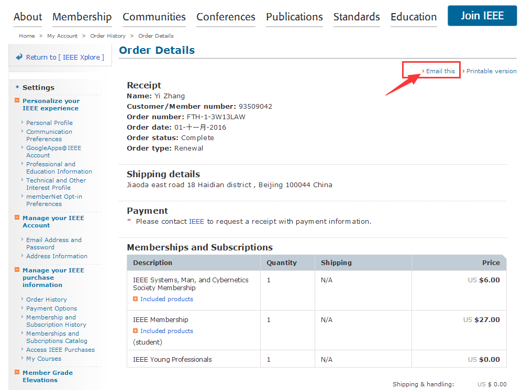Open the Membership menu
Image resolution: width=523 pixels, height=390 pixels.
[x=82, y=17]
